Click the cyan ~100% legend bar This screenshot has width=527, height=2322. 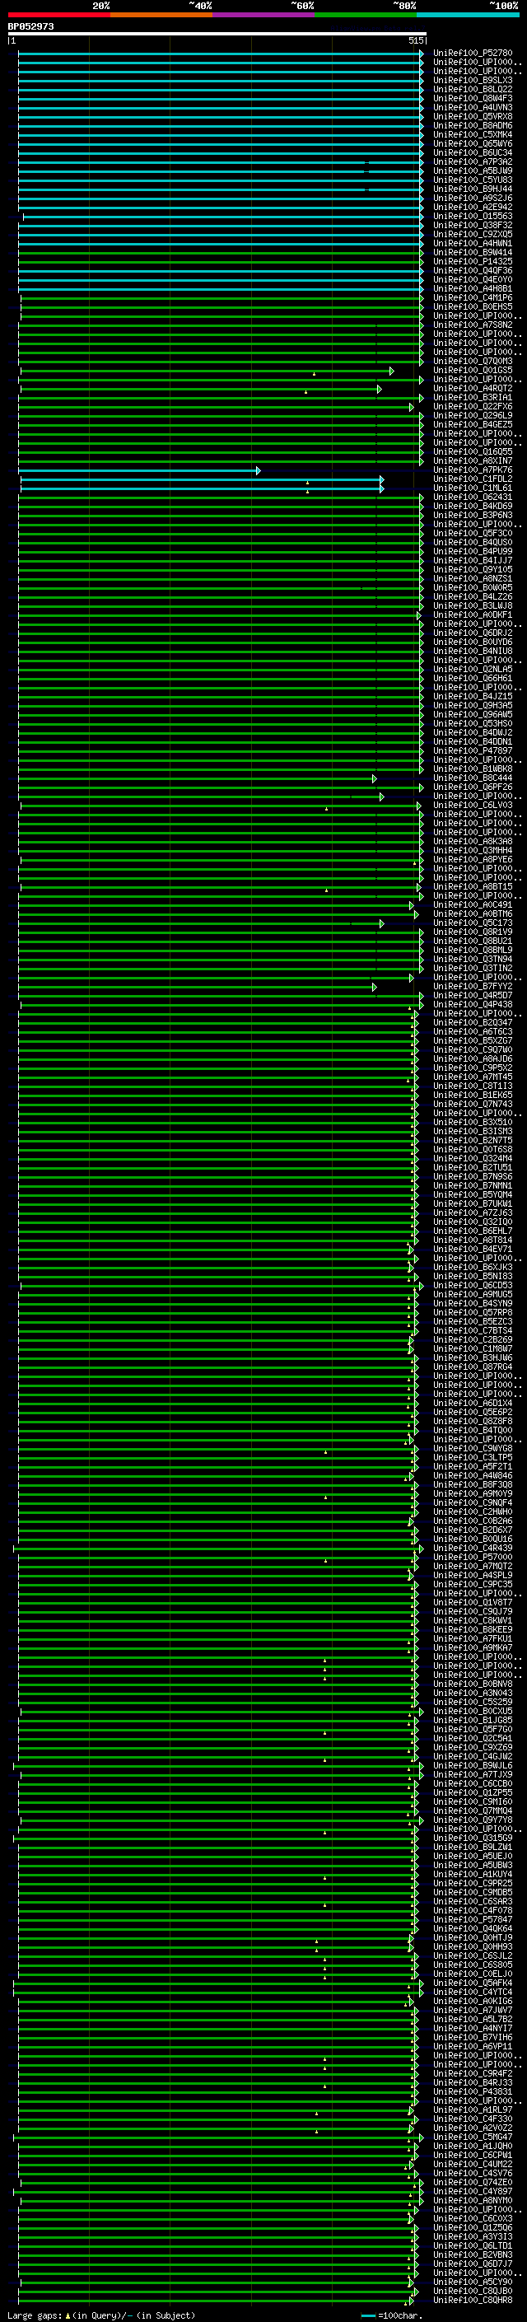[x=468, y=15]
